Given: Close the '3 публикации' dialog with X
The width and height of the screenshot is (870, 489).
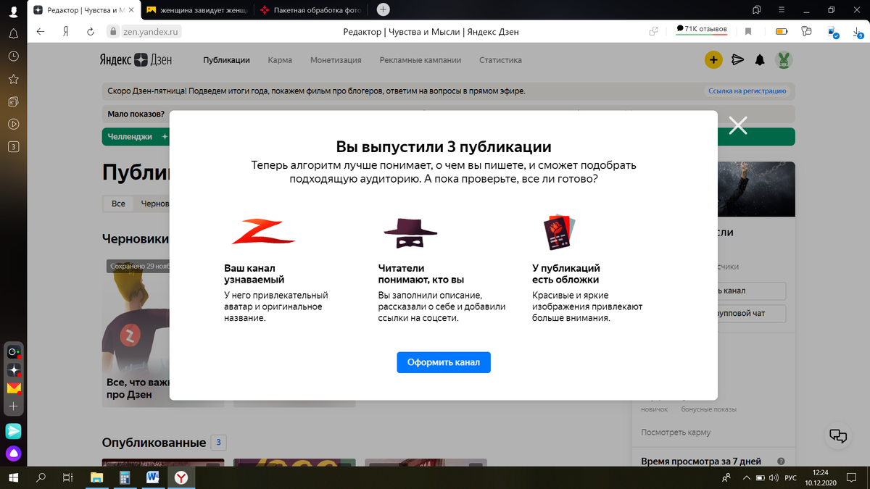Looking at the screenshot, I should click(738, 125).
